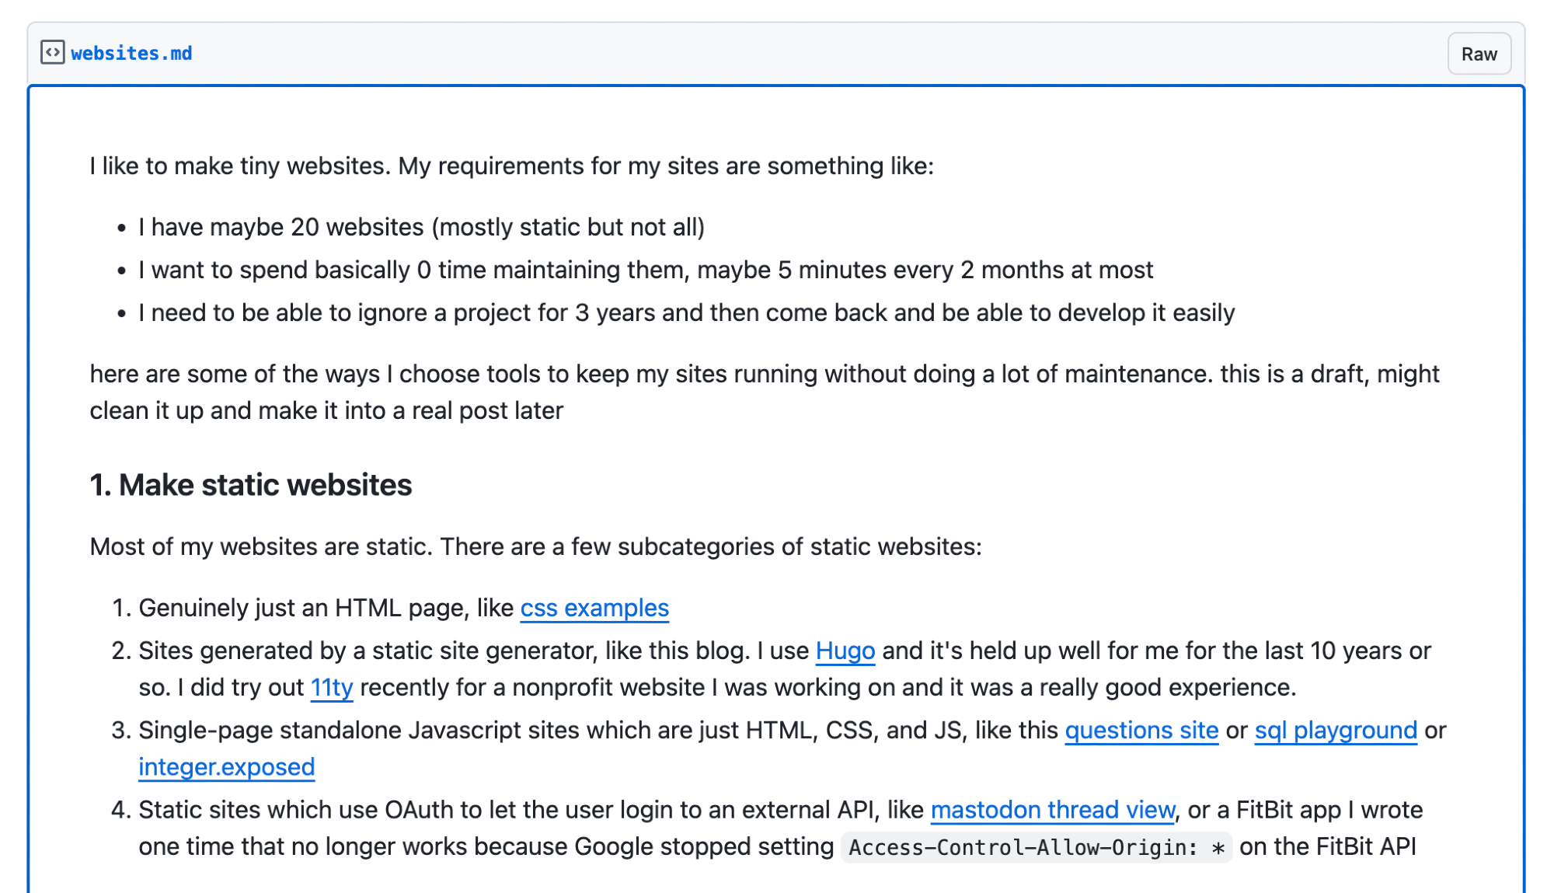Follow the mastodon thread view link

1053,810
